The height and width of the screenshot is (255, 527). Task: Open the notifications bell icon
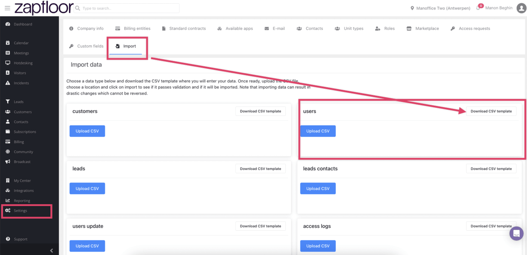tap(478, 8)
